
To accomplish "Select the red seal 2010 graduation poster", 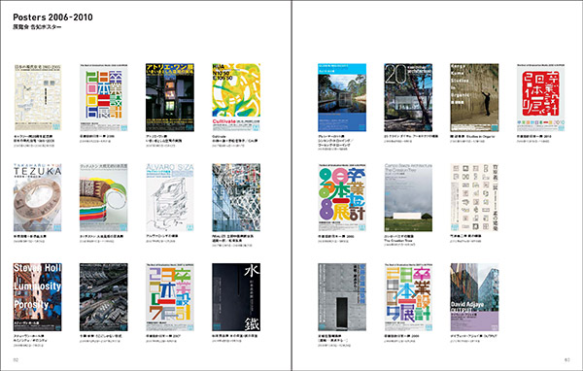I will [x=540, y=97].
